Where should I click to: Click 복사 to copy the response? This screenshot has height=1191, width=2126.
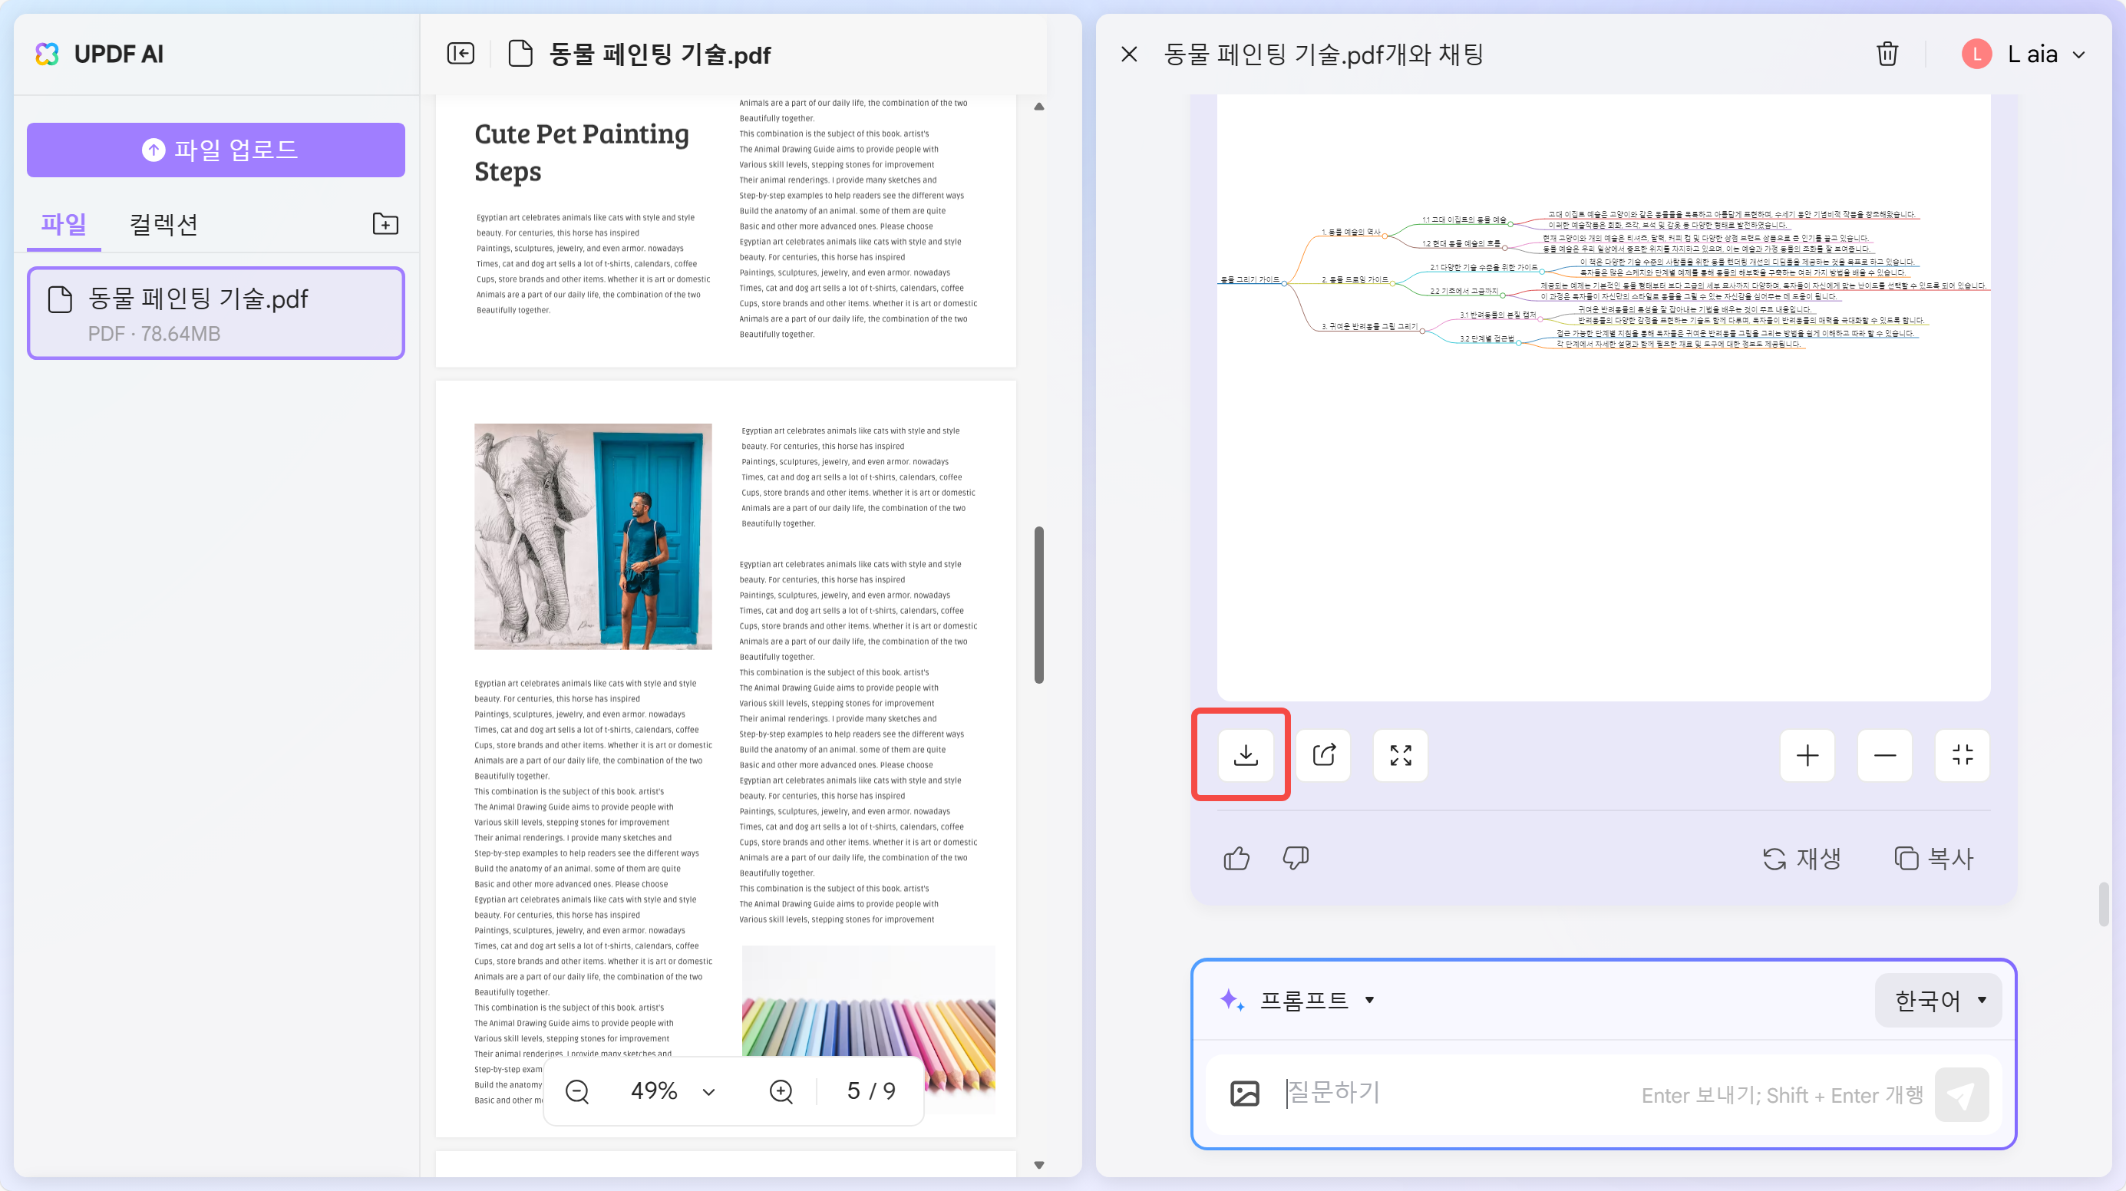pos(1933,859)
